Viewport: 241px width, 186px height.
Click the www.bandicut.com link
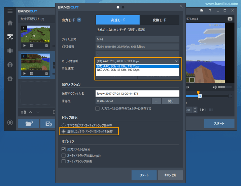click(x=222, y=4)
